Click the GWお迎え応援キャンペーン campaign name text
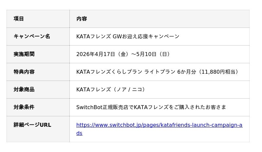Viewport: 262px width, 152px height. (x=146, y=36)
